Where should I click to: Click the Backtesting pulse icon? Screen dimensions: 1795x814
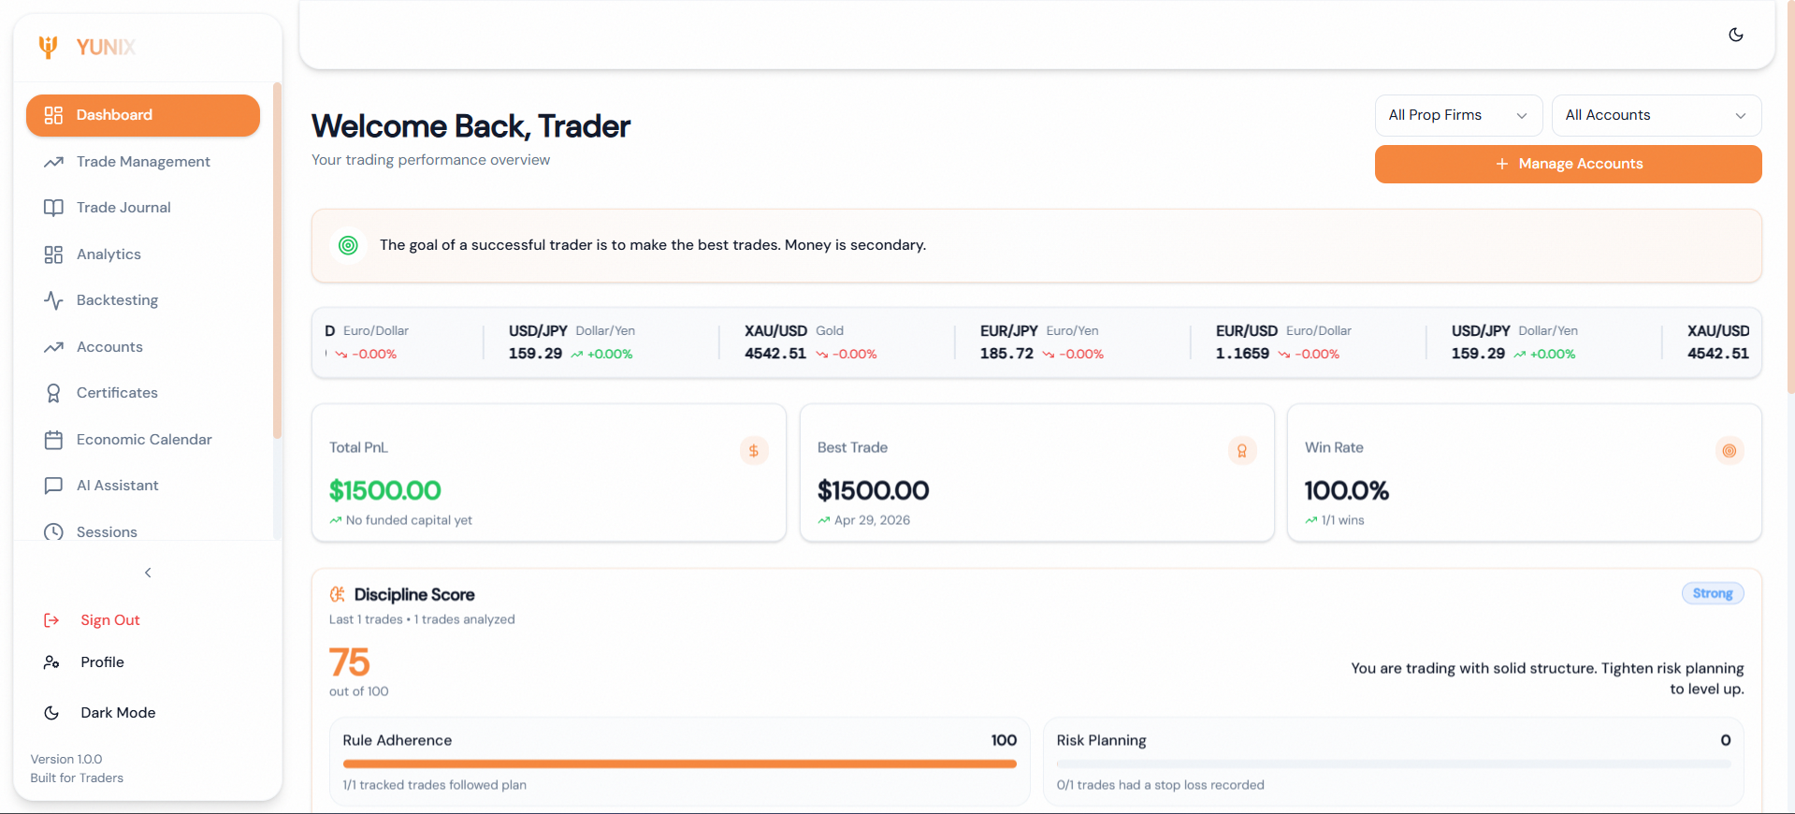click(53, 300)
